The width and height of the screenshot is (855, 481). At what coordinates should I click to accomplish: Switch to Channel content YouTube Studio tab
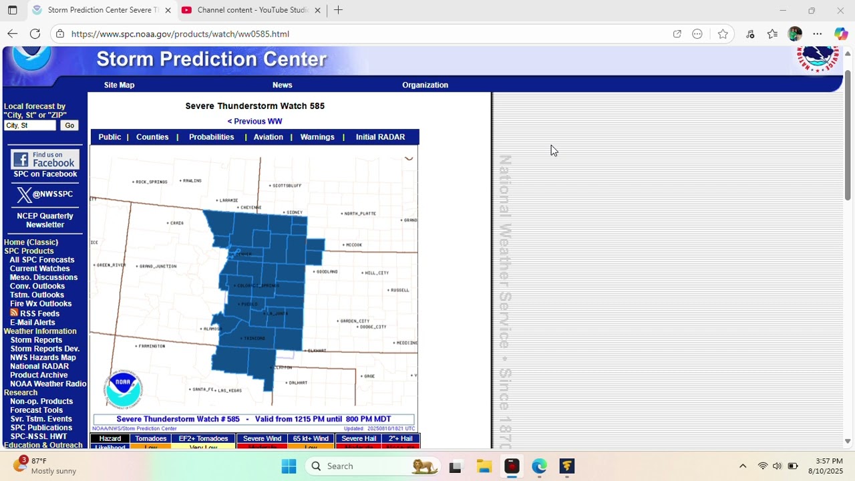pos(251,10)
